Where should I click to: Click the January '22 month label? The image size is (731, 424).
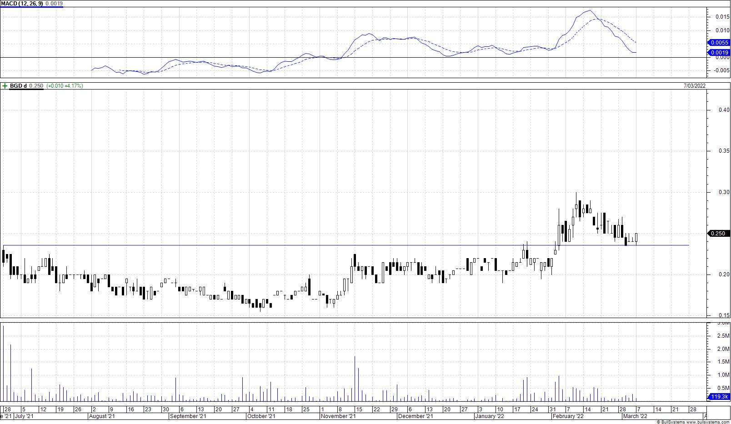489,416
